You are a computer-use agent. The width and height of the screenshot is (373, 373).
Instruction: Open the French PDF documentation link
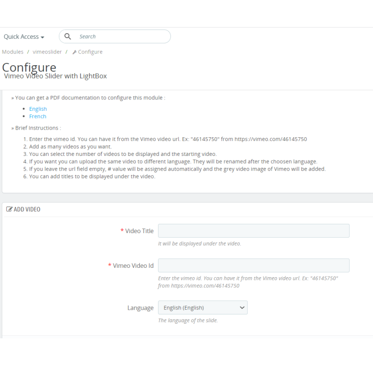click(38, 117)
